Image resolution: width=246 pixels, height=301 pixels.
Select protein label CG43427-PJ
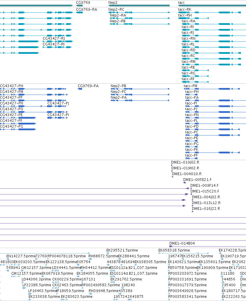point(58,103)
